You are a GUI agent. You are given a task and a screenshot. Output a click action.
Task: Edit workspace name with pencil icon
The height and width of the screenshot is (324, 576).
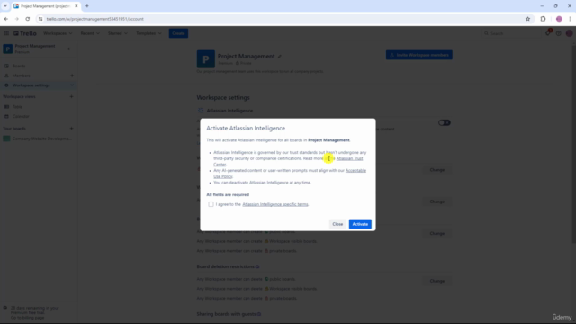tap(280, 57)
